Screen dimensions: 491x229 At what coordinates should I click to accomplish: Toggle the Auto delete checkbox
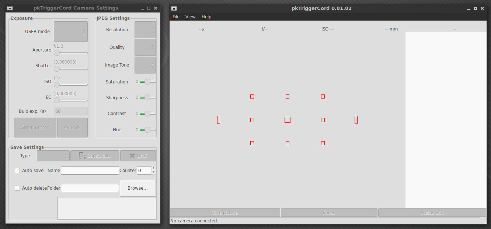pyautogui.click(x=17, y=188)
